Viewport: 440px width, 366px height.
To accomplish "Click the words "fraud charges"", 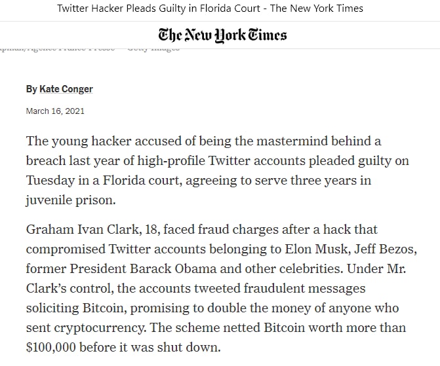I will pos(230,230).
